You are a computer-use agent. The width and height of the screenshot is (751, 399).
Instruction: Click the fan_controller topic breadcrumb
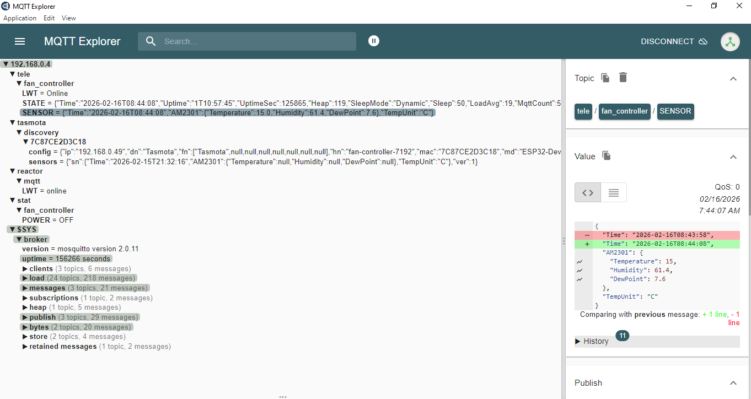624,111
